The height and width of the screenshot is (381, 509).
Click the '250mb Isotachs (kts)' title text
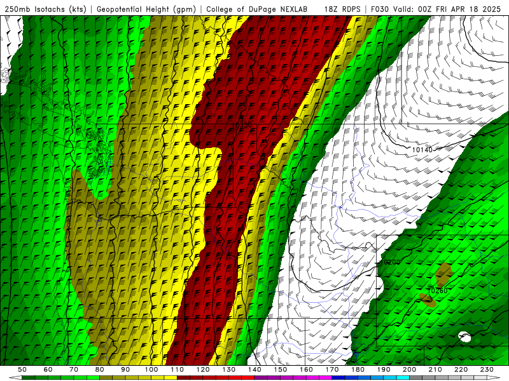(46, 9)
